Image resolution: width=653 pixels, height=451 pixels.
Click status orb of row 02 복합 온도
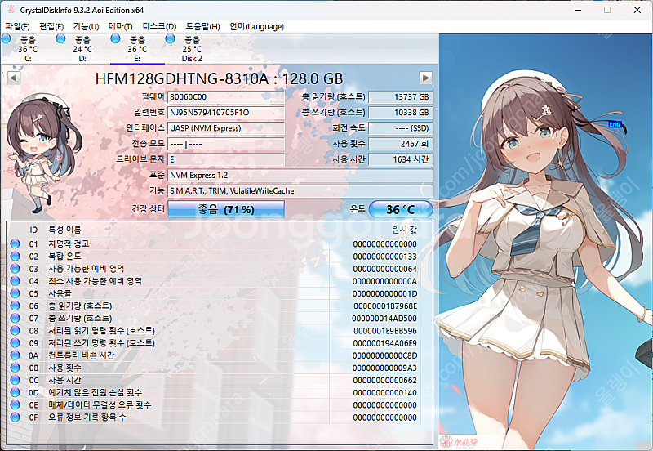pyautogui.click(x=16, y=256)
